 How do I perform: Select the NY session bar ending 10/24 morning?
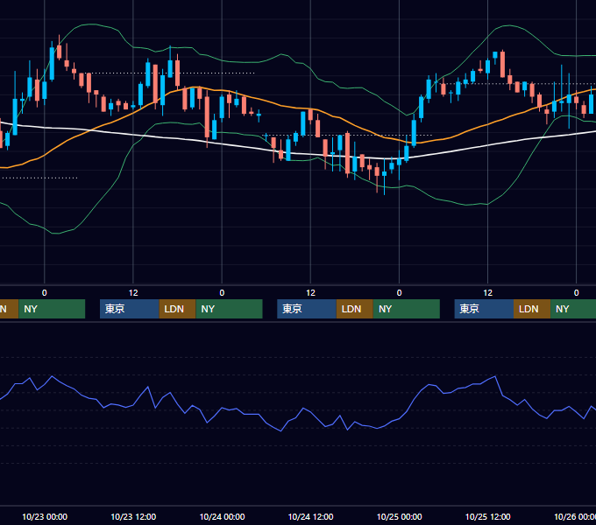click(x=230, y=309)
